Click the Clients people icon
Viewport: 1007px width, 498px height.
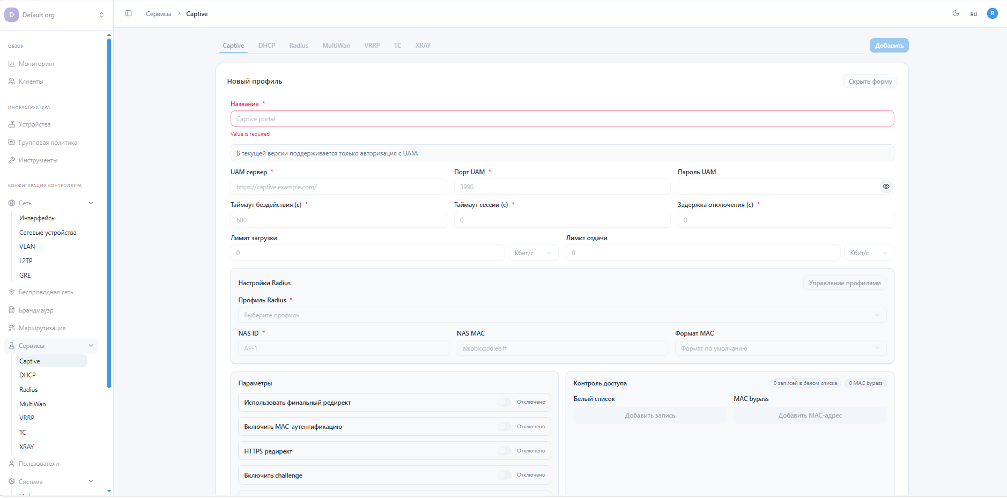coord(11,81)
